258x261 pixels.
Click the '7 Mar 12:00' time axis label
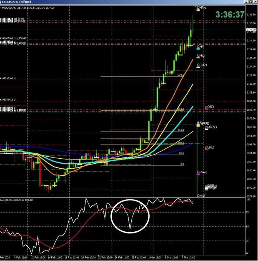(x=188, y=258)
